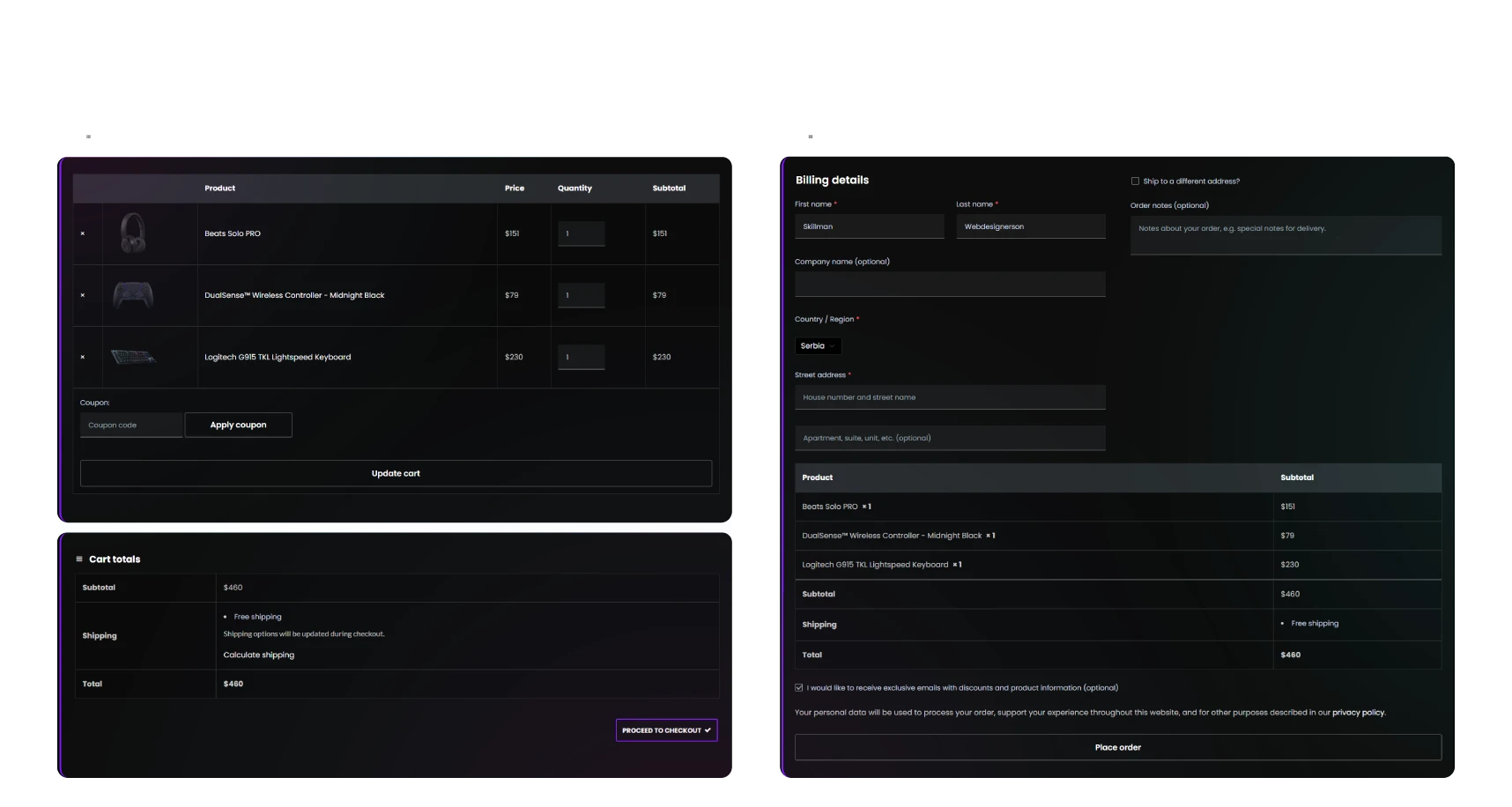Click the Coupon code input field
Screen dimensions: 1512x807
[131, 425]
